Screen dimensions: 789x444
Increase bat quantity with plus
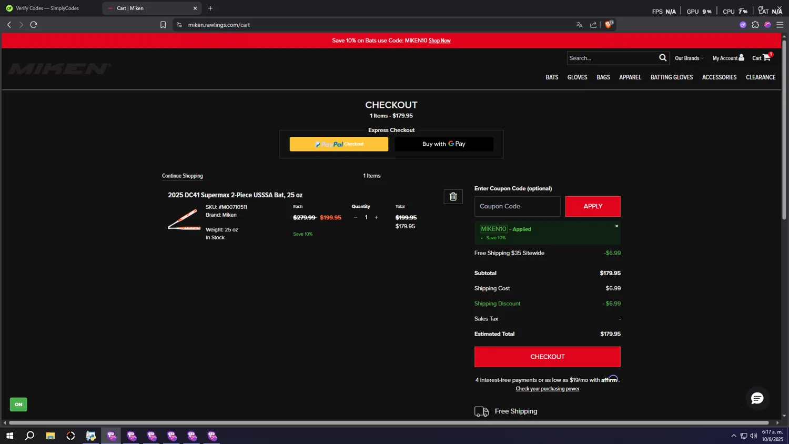pyautogui.click(x=376, y=217)
